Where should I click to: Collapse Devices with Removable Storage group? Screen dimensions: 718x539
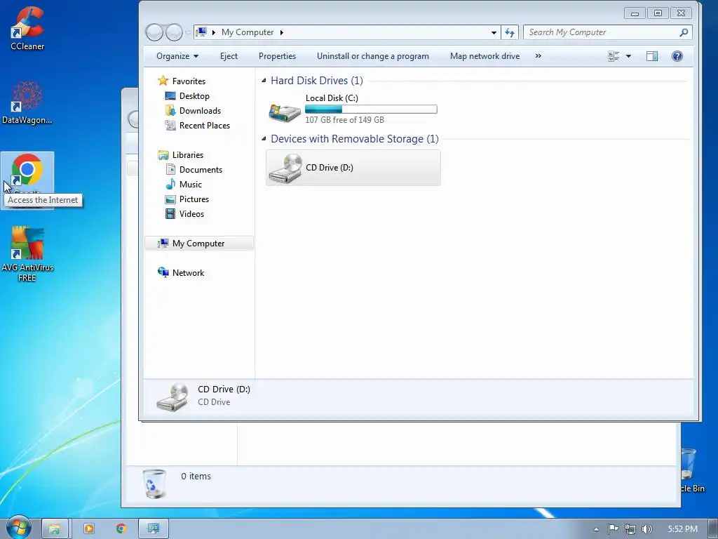[x=264, y=138]
